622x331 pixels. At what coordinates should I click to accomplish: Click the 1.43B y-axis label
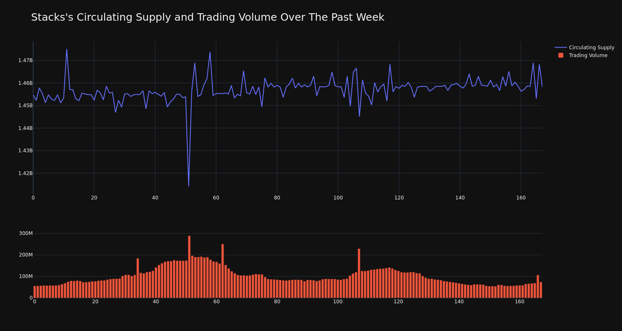pyautogui.click(x=25, y=151)
